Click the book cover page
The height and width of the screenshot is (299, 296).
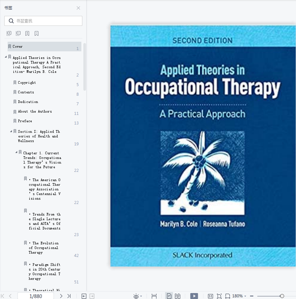(203, 146)
